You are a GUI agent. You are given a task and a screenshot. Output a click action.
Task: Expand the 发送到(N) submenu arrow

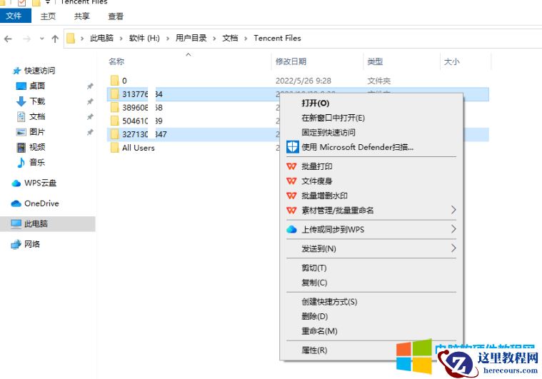(x=453, y=248)
